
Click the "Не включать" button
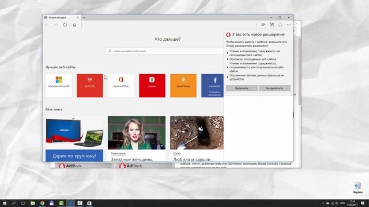(274, 88)
